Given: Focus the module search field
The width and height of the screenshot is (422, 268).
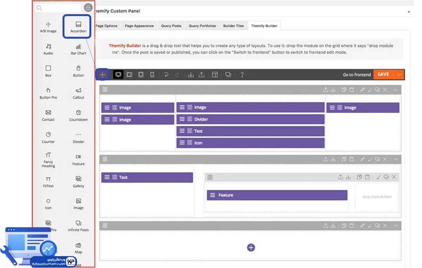Looking at the screenshot, I should [x=58, y=8].
